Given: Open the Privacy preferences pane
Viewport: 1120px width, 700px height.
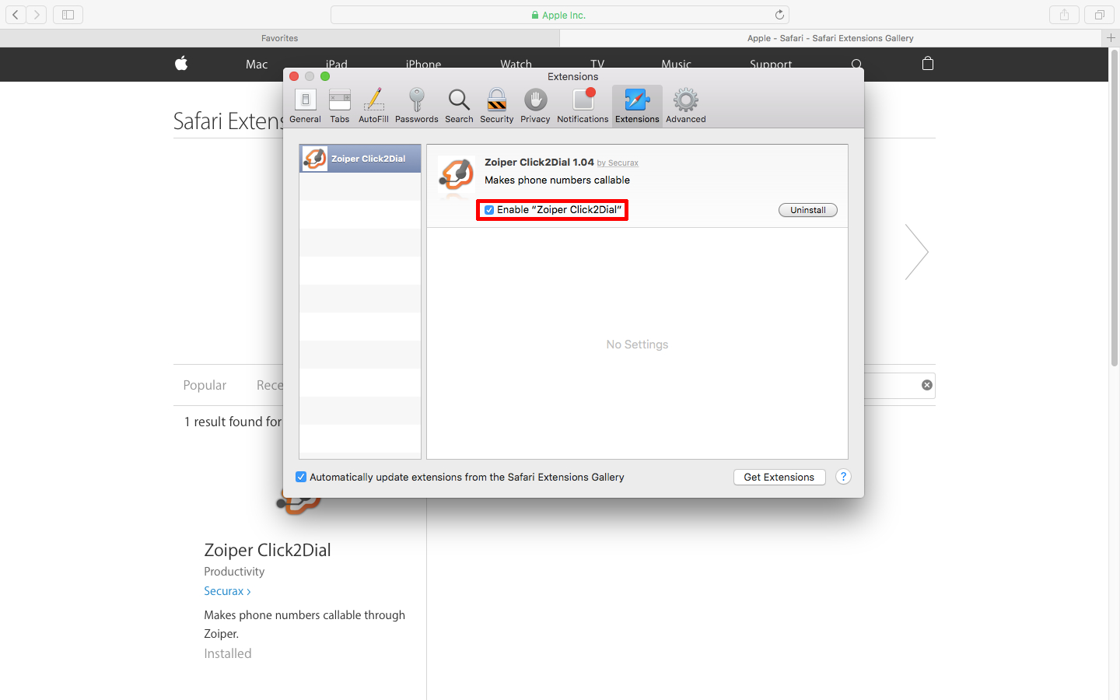Looking at the screenshot, I should pyautogui.click(x=535, y=106).
